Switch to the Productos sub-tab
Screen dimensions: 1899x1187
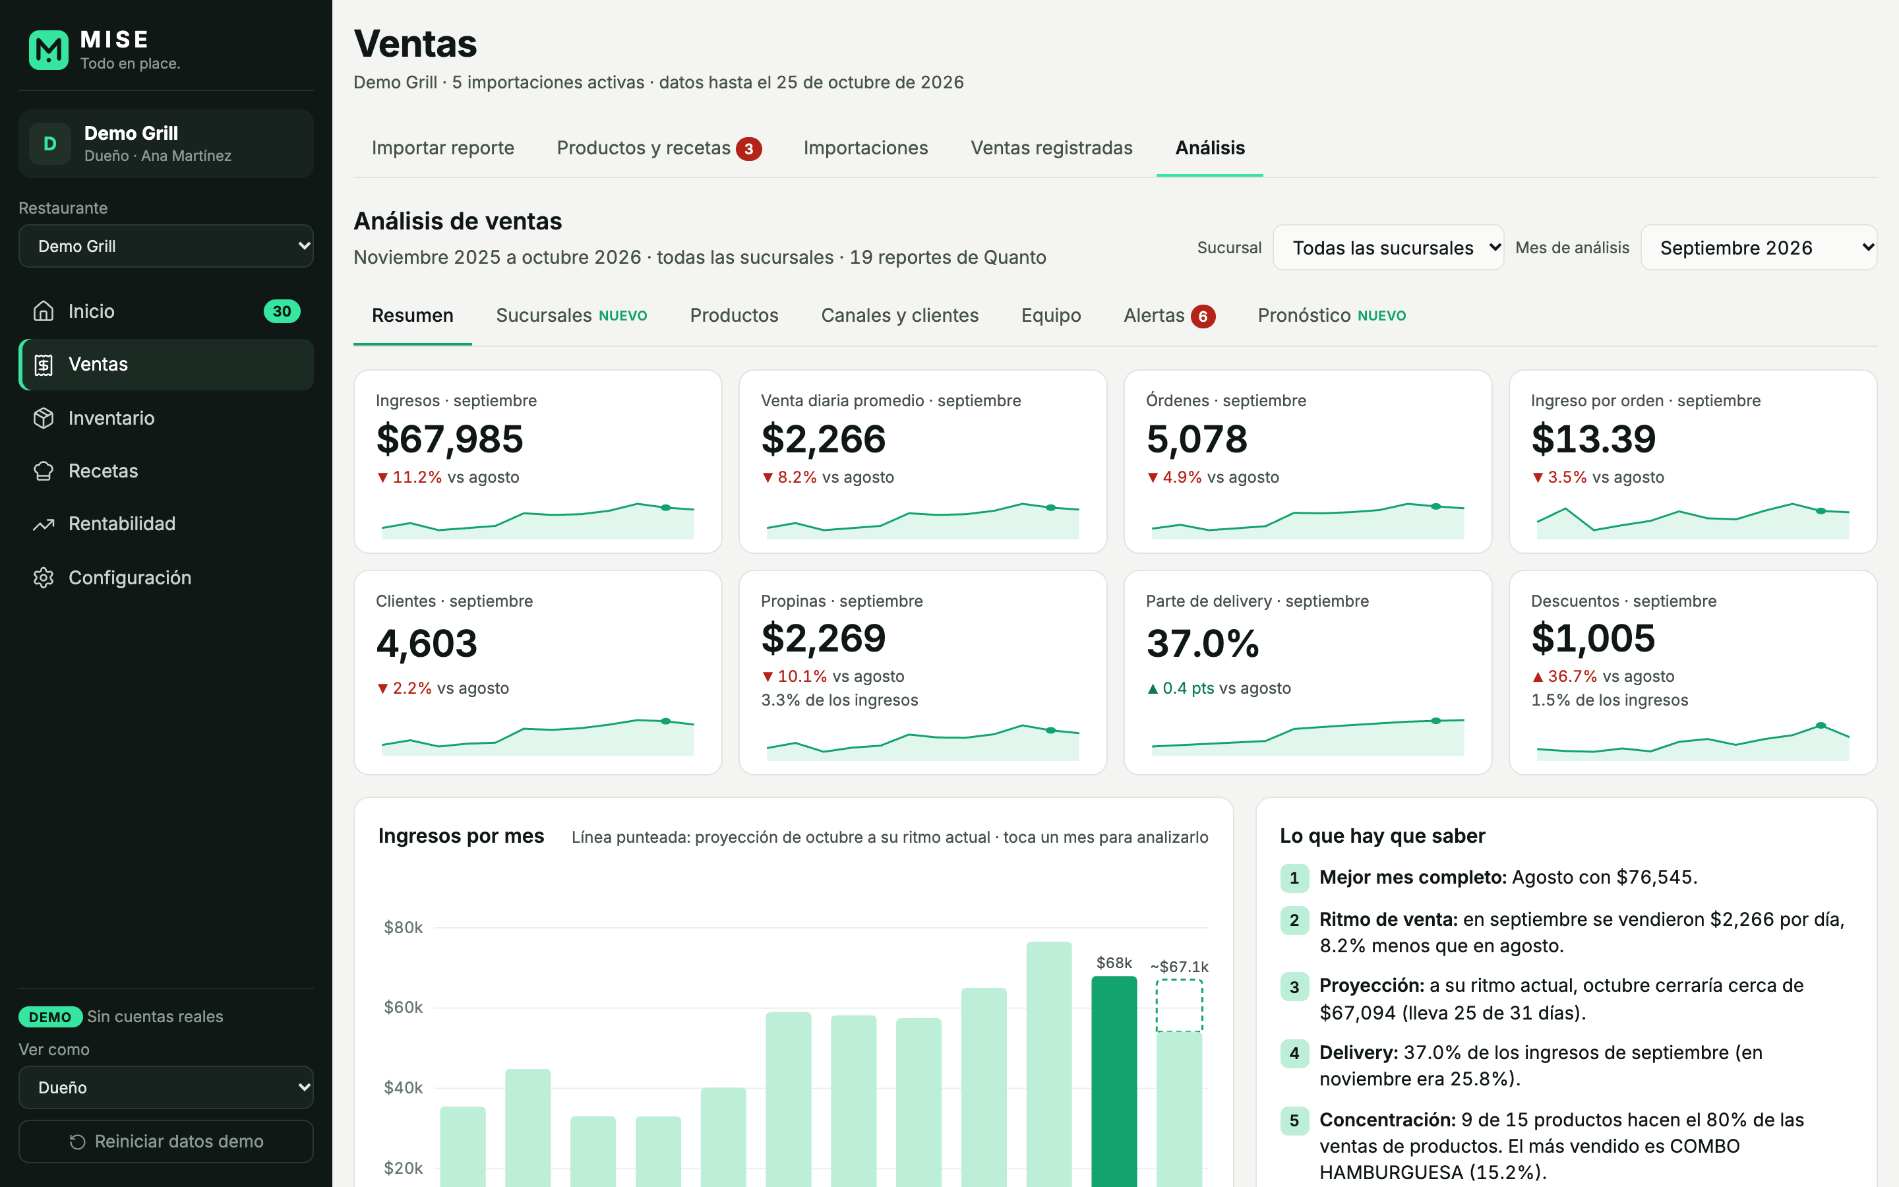[734, 316]
